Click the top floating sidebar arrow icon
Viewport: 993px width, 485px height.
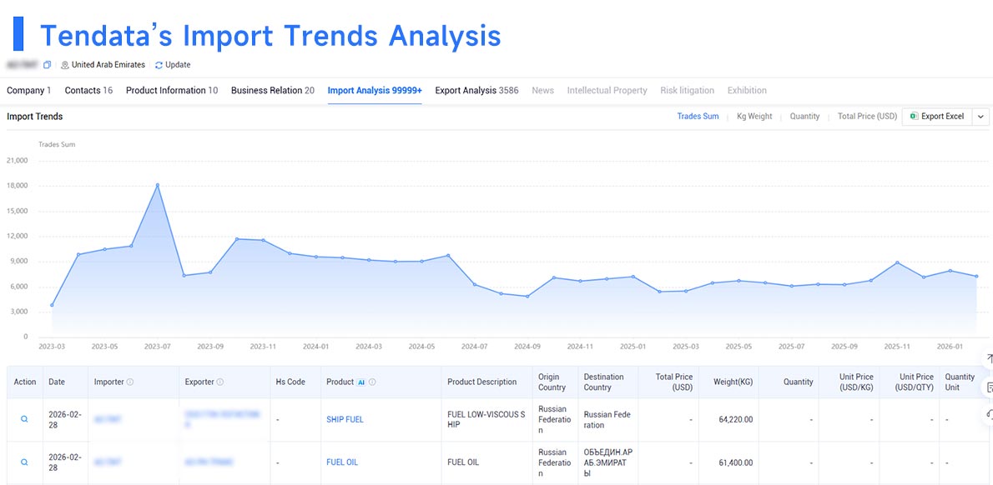989,357
